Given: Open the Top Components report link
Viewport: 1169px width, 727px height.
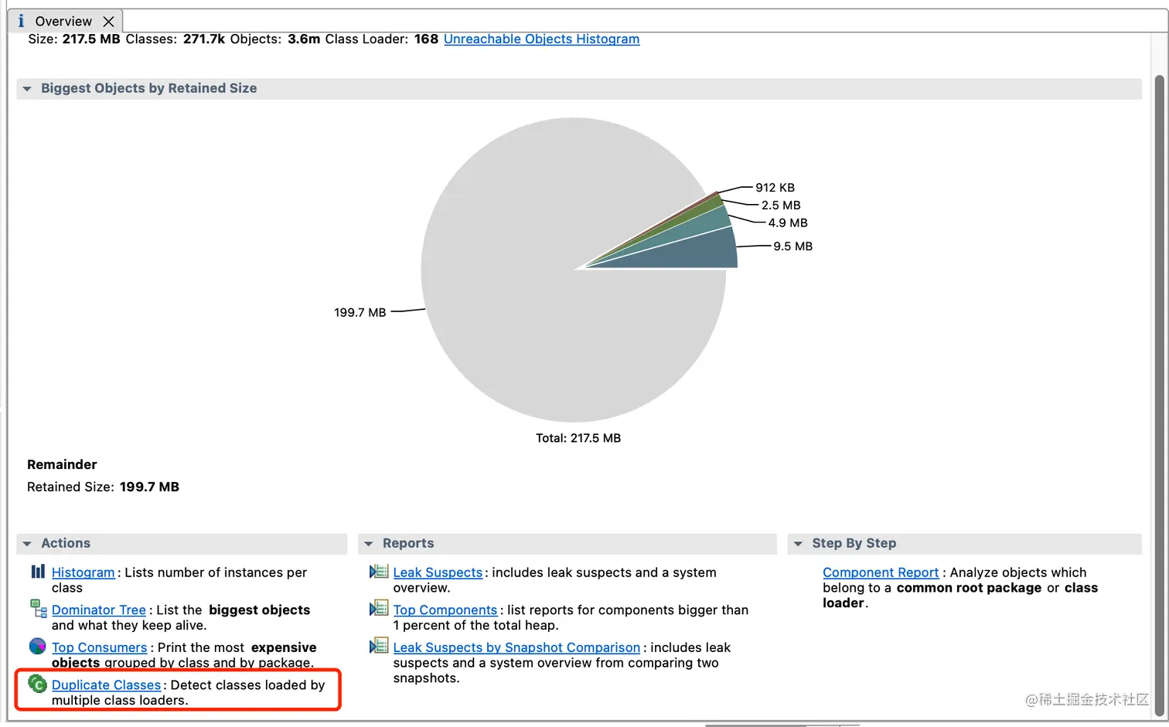Looking at the screenshot, I should tap(445, 610).
